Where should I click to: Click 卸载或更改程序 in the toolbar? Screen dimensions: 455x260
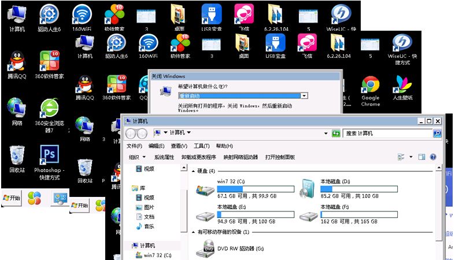(x=198, y=157)
